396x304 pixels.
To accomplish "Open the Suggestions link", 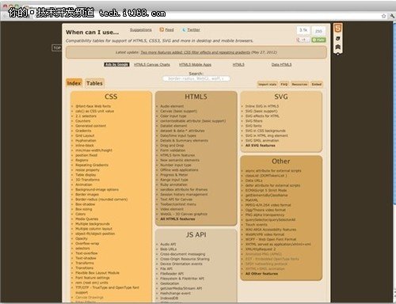I will click(141, 30).
